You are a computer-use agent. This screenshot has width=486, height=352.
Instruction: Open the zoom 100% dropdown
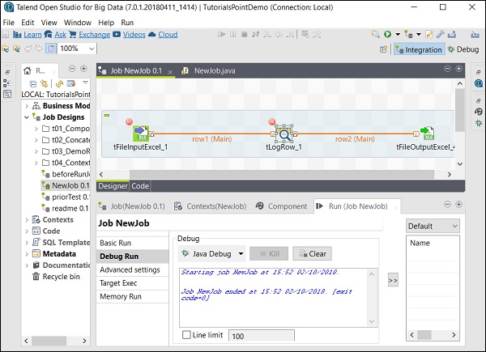click(92, 49)
